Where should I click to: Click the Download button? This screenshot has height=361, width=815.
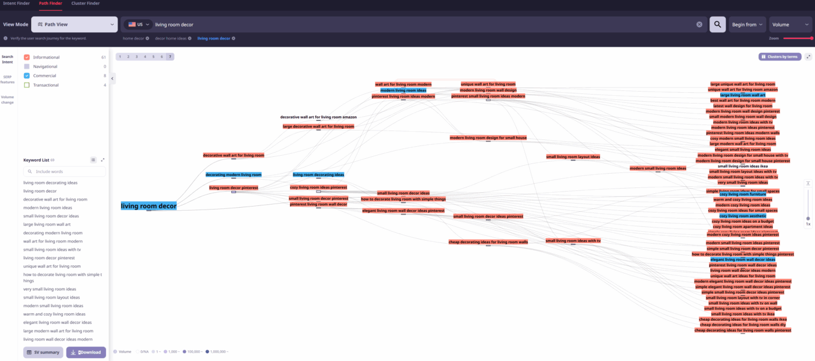[86, 352]
